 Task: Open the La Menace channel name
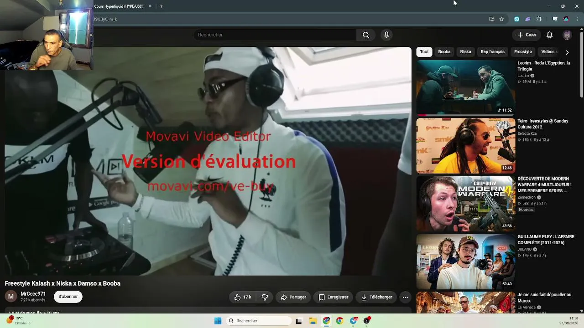tap(527, 307)
